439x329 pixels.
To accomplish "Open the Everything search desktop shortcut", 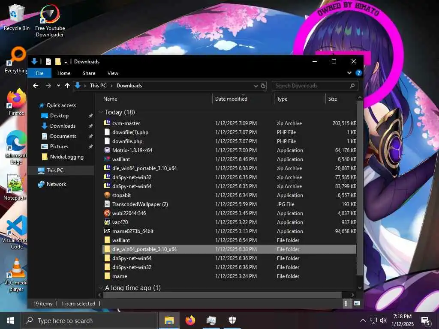I will click(16, 60).
